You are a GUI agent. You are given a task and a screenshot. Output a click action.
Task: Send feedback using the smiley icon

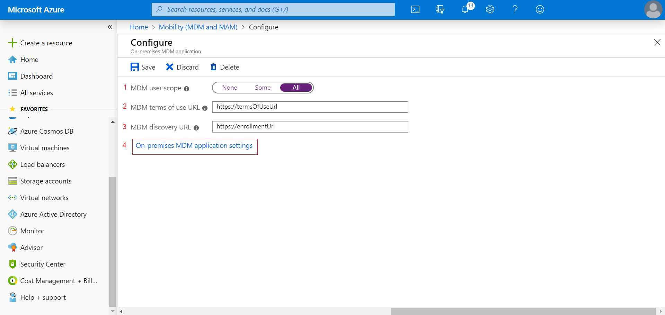pyautogui.click(x=540, y=9)
